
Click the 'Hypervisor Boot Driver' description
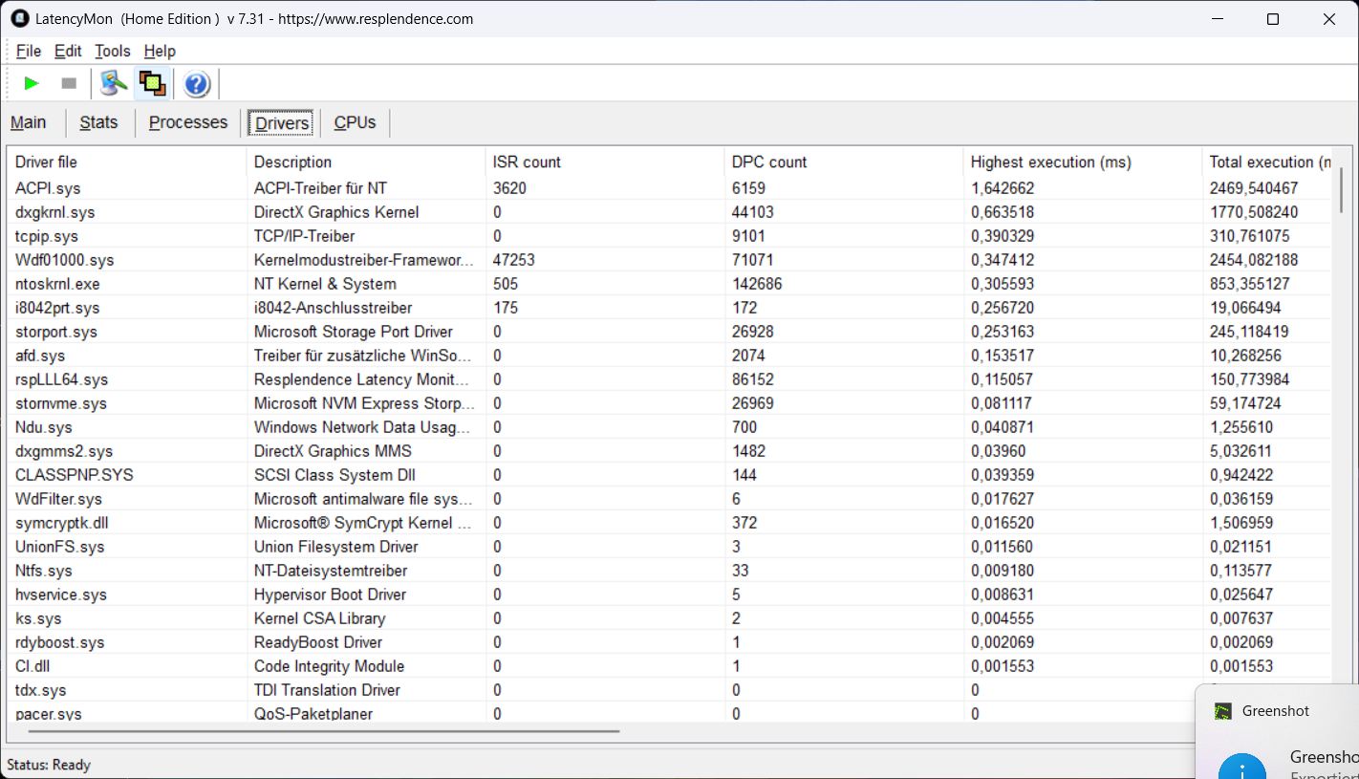(x=330, y=595)
